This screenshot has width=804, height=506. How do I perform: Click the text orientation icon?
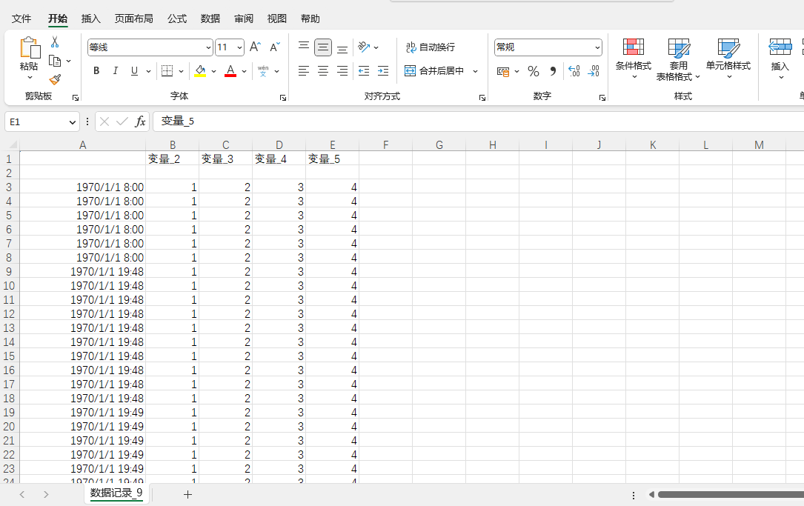(x=364, y=47)
